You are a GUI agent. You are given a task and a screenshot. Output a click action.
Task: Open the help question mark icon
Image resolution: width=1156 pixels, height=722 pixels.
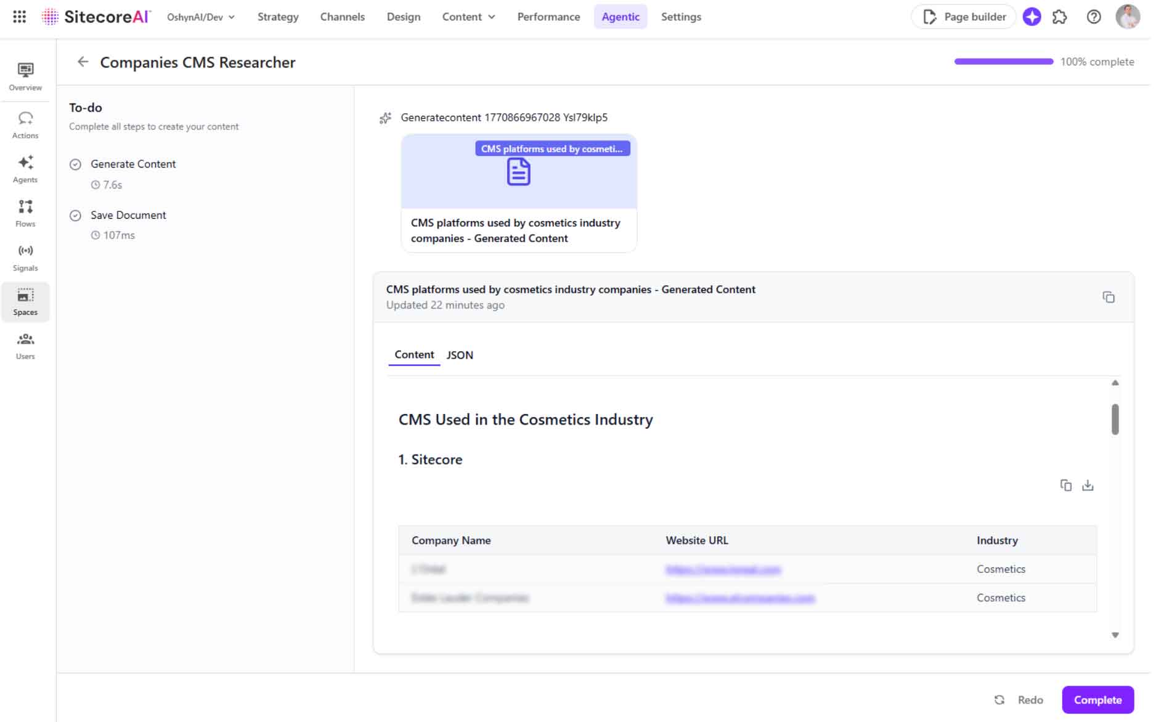(x=1094, y=17)
